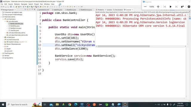Open Magnifier settings gear
This screenshot has width=191, height=107.
(x=189, y=7)
